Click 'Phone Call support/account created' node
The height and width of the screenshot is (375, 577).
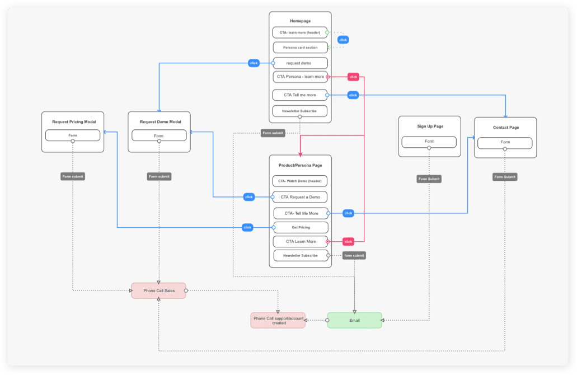click(278, 320)
